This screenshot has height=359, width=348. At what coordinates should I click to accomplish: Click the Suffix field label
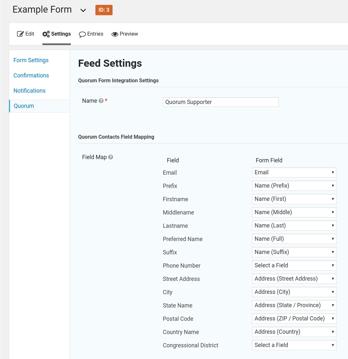click(170, 252)
